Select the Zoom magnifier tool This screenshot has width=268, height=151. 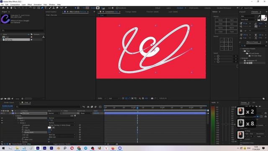[x=15, y=8]
